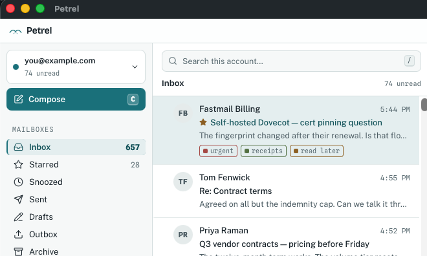
Task: Open the Re: Contract terms message
Action: (286, 191)
